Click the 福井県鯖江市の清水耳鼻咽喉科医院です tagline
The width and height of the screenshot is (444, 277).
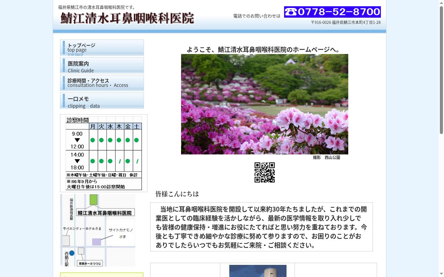97,7
